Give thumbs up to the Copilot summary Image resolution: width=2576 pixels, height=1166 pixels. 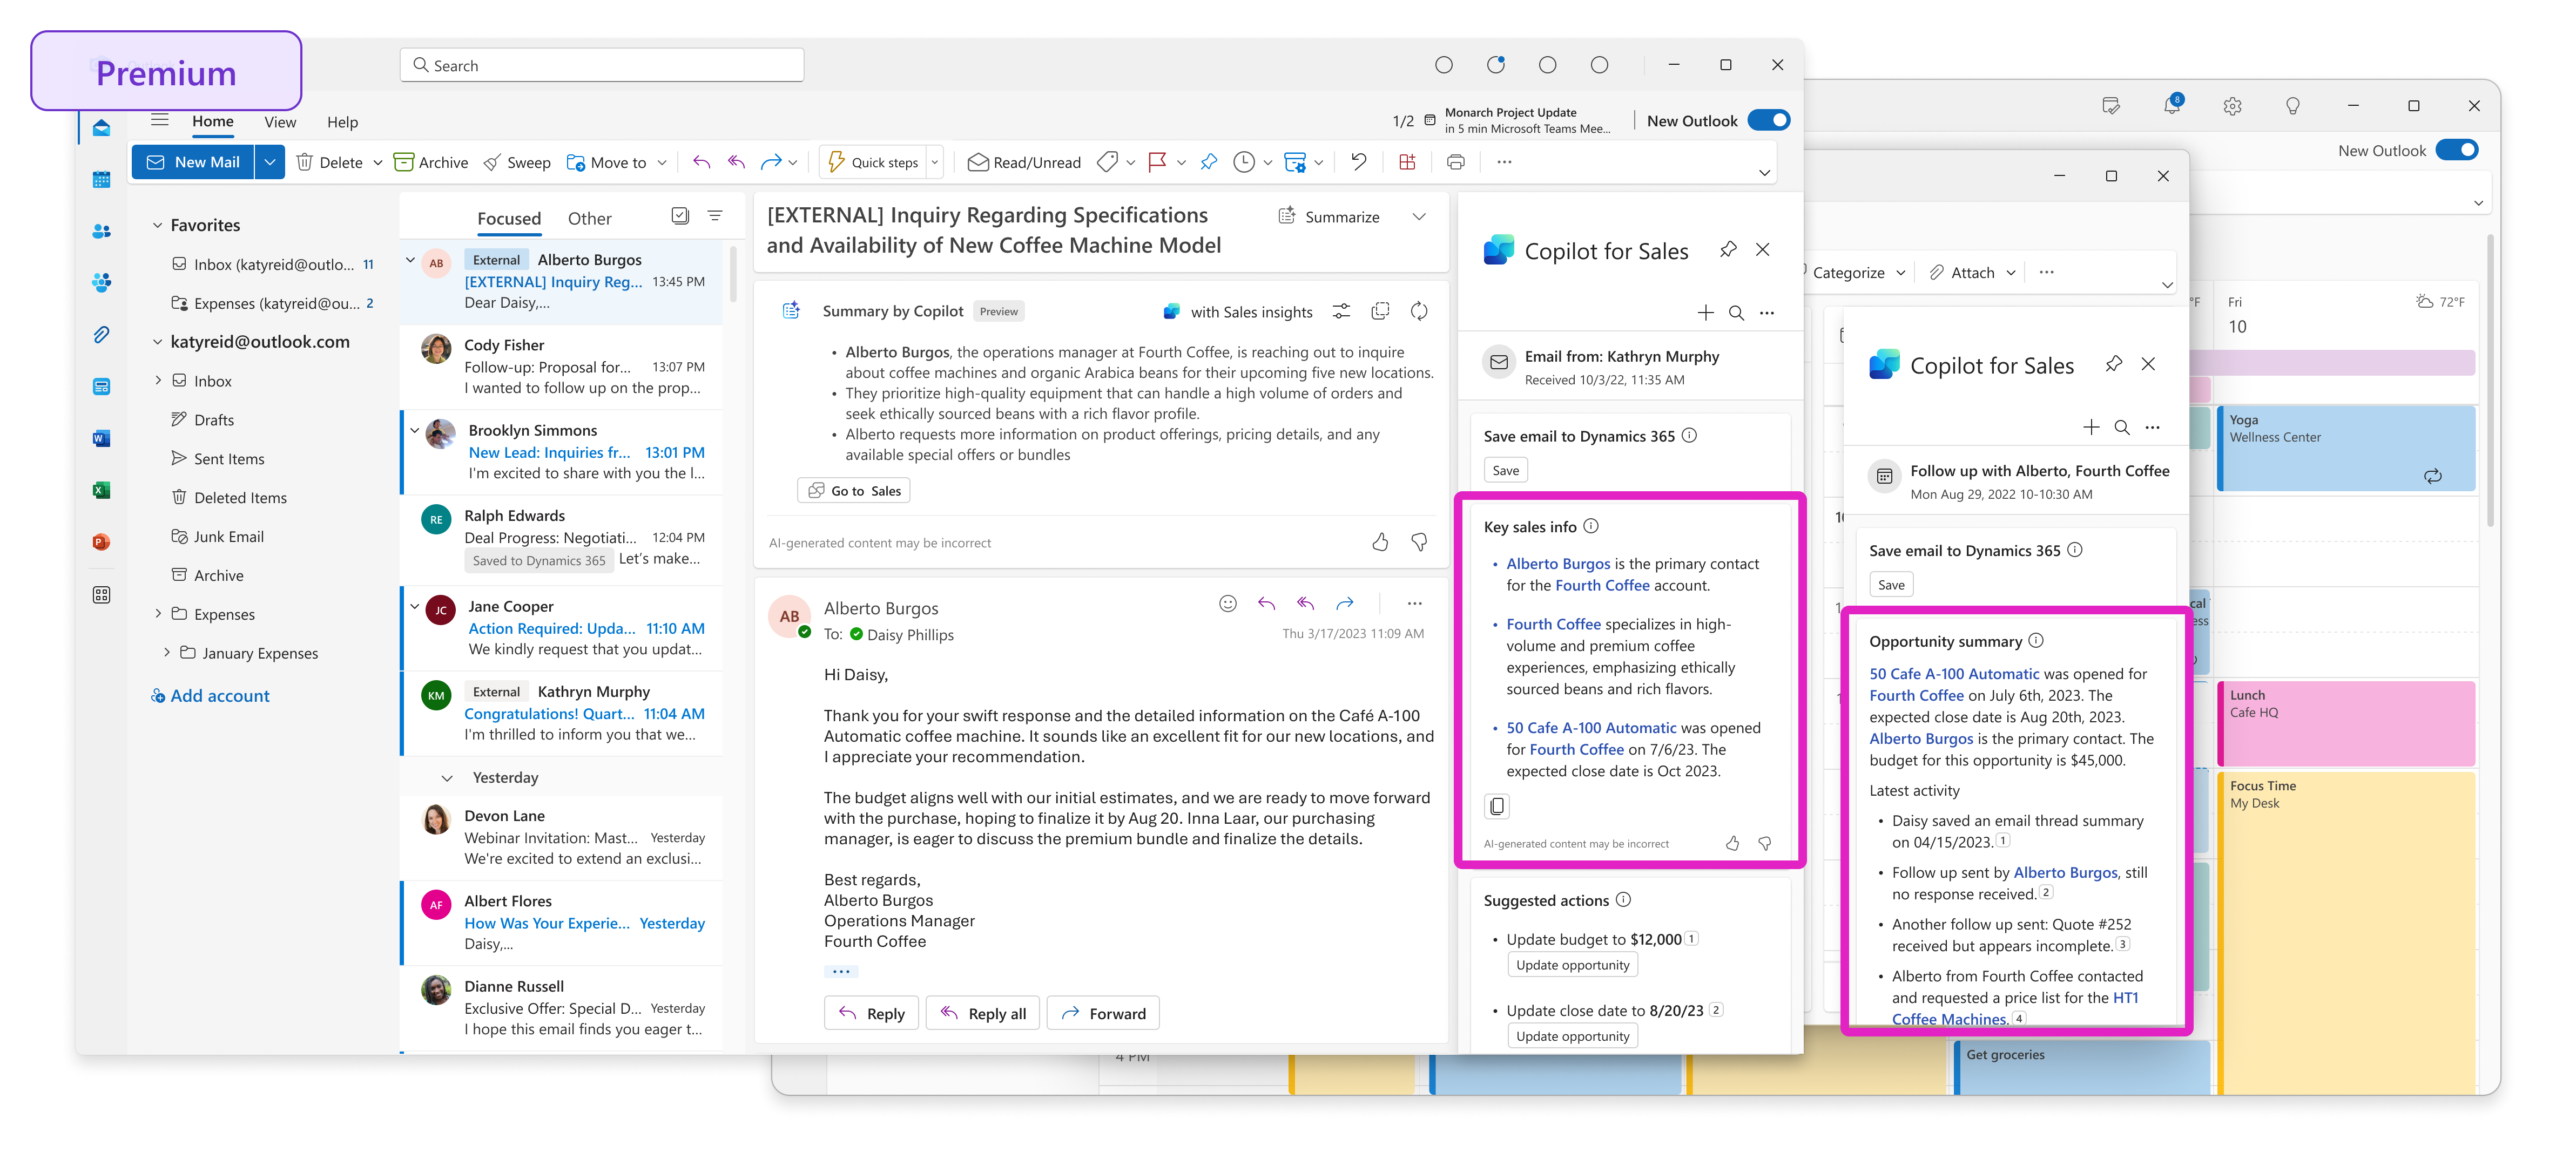[x=1380, y=542]
